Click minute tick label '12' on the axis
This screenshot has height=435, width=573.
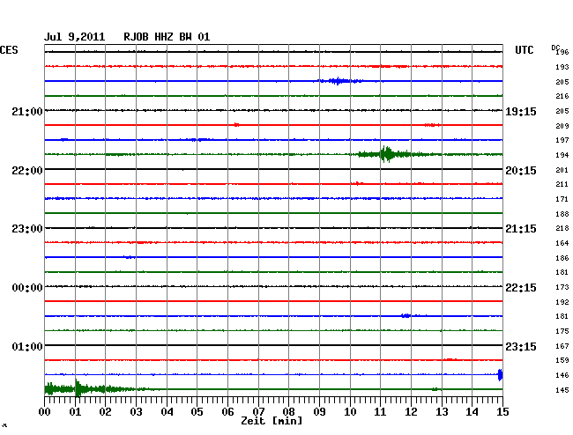(x=411, y=411)
